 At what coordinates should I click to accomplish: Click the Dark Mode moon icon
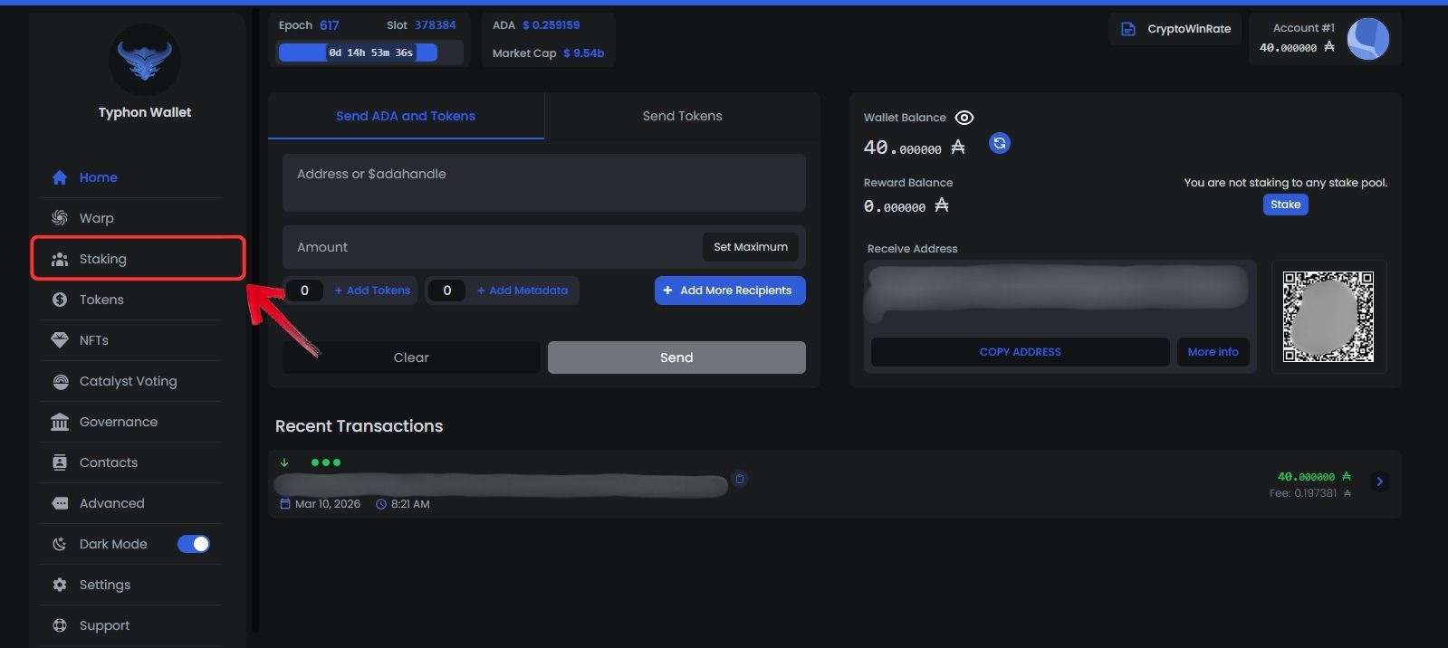point(60,544)
